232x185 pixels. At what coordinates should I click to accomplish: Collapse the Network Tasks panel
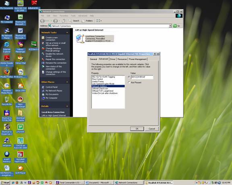67,33
